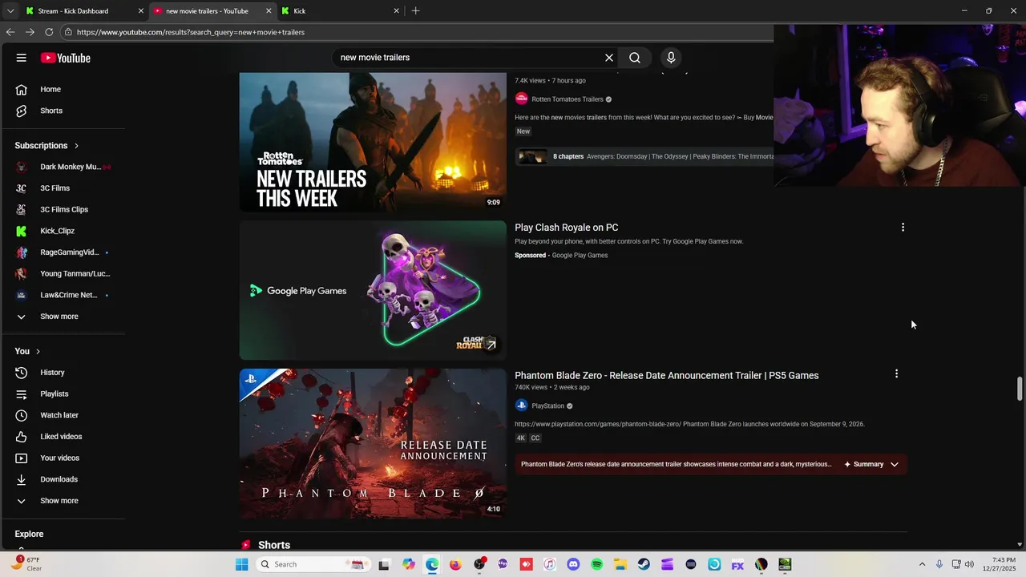Start voice search with the microphone
This screenshot has width=1026, height=577.
tap(671, 58)
